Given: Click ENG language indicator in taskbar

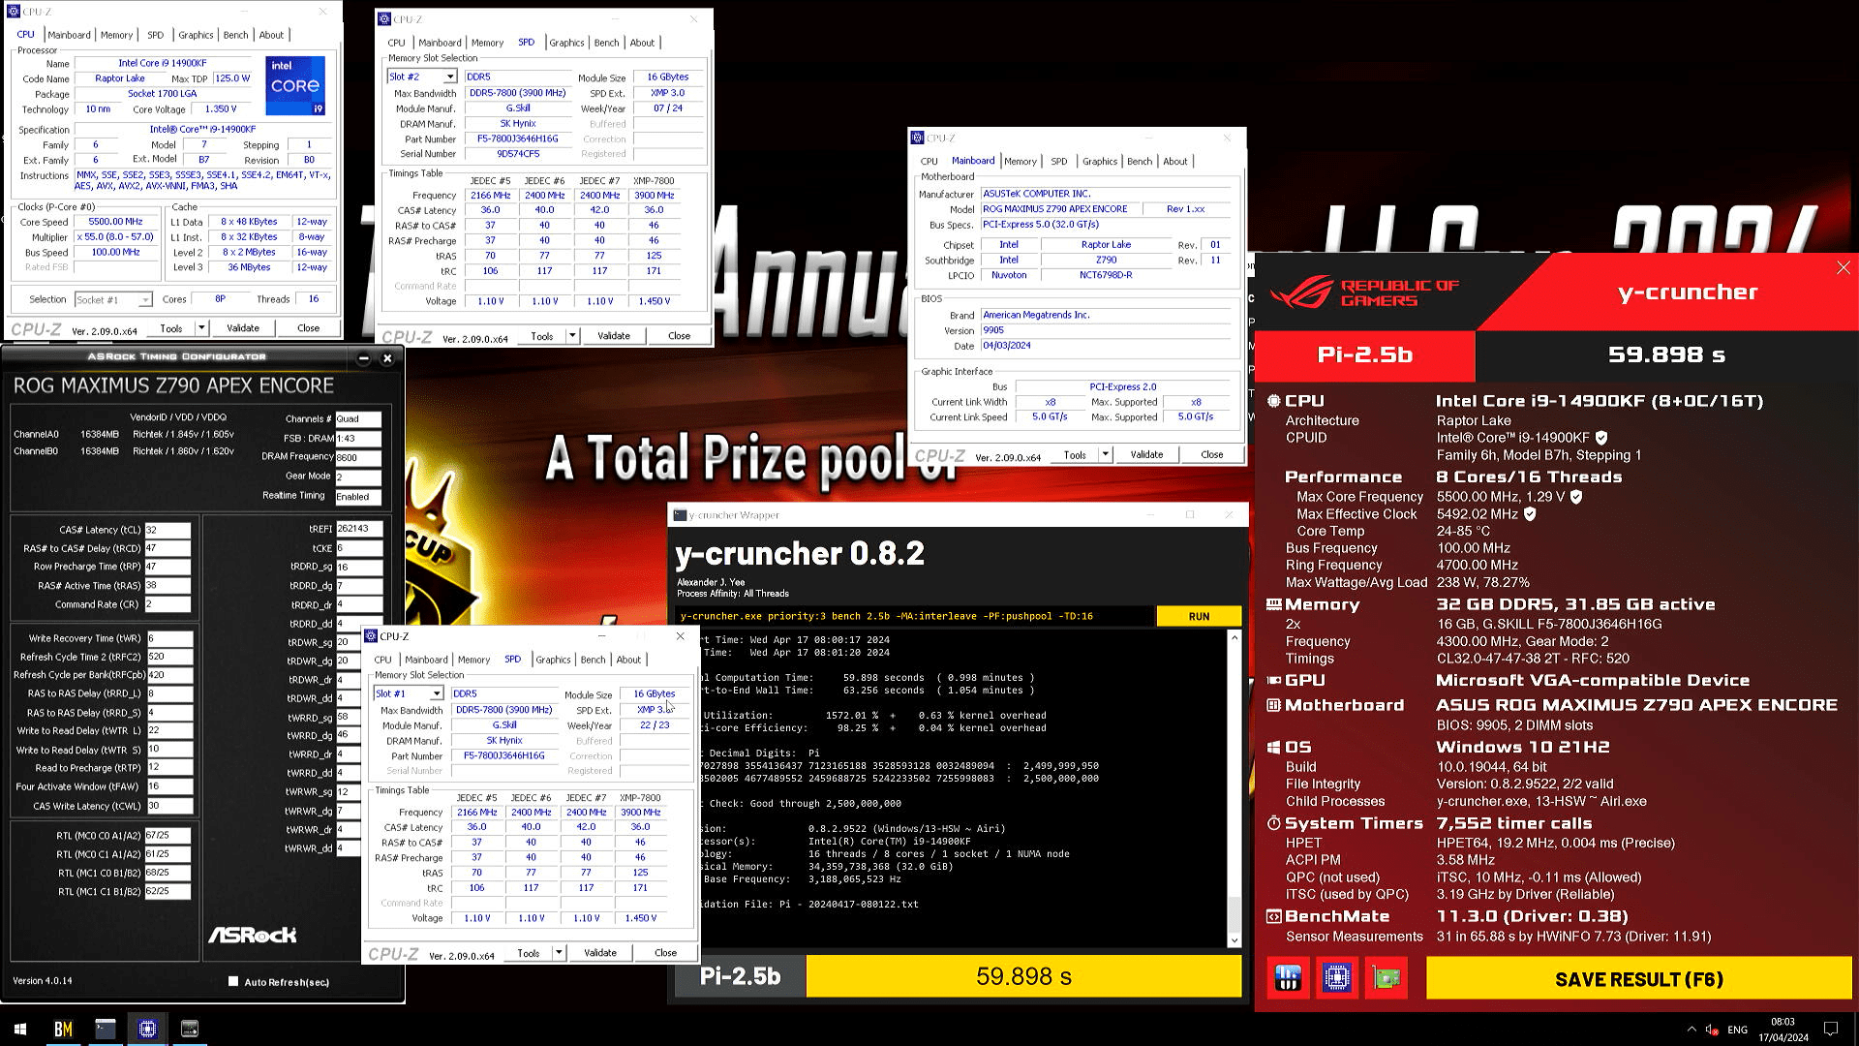Looking at the screenshot, I should [1737, 1030].
